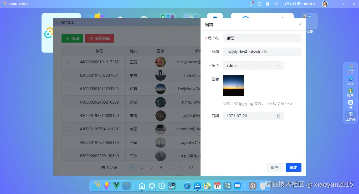This screenshot has width=359, height=194.
Task: Open Safari from the dock
Action: pos(187,186)
